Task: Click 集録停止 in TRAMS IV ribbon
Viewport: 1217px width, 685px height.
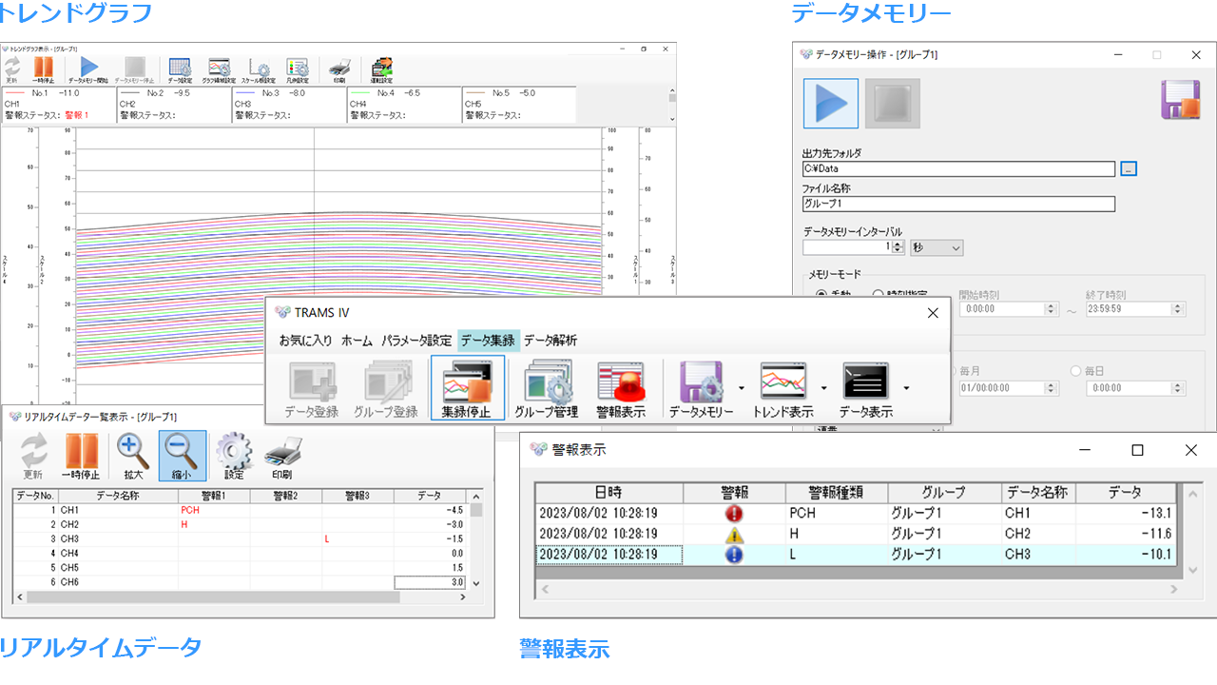Action: pyautogui.click(x=468, y=388)
